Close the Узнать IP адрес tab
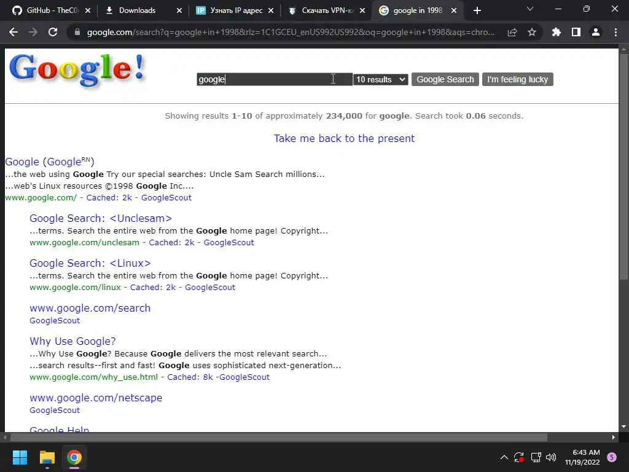 tap(271, 10)
